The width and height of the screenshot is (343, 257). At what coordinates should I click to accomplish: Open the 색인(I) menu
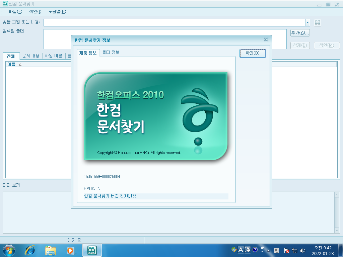[35, 12]
